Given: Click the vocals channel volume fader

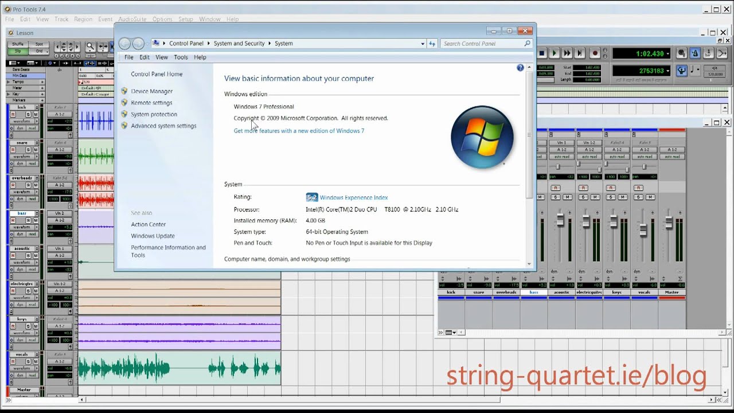Looking at the screenshot, I should pos(643,229).
